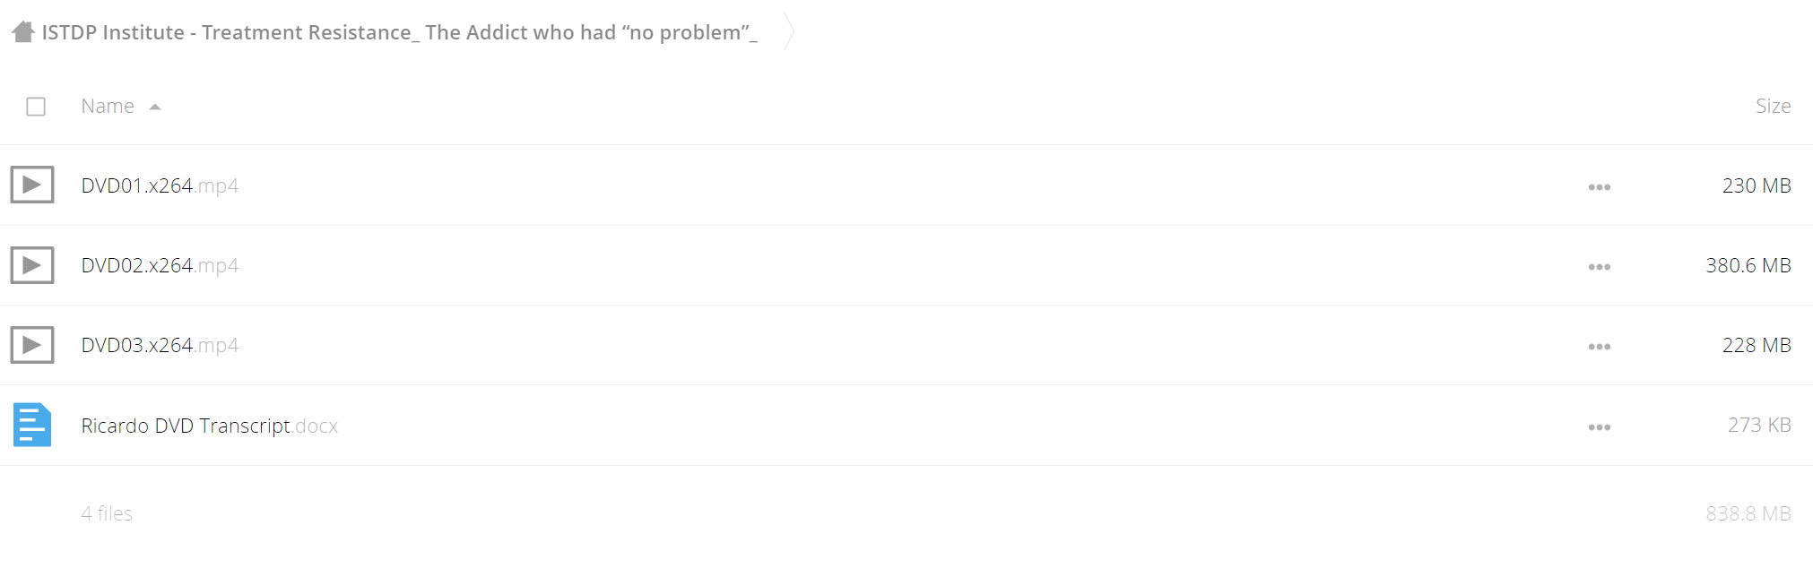The width and height of the screenshot is (1813, 577).
Task: Click the breadcrumb chevron after the folder name
Action: [789, 31]
